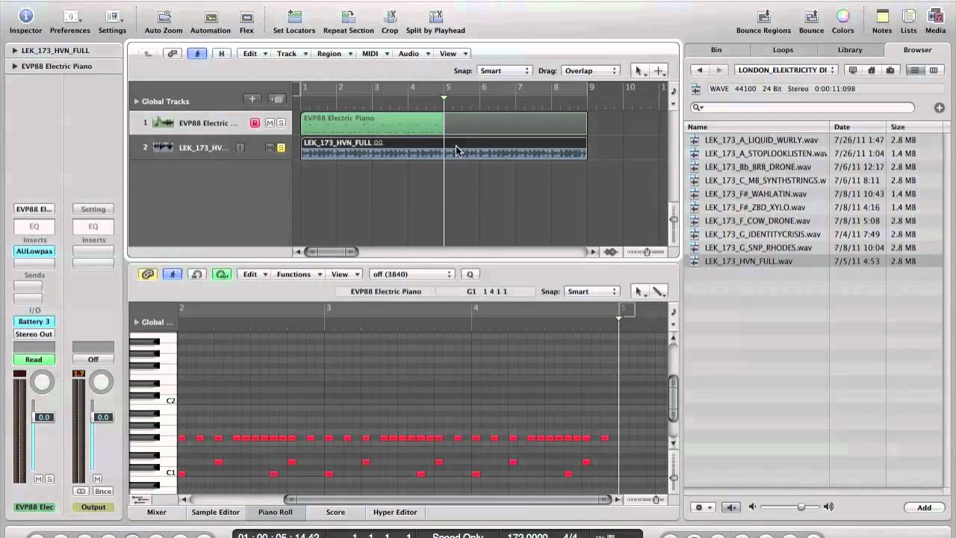Toggle Arrange catch playhead button

pyautogui.click(x=198, y=54)
